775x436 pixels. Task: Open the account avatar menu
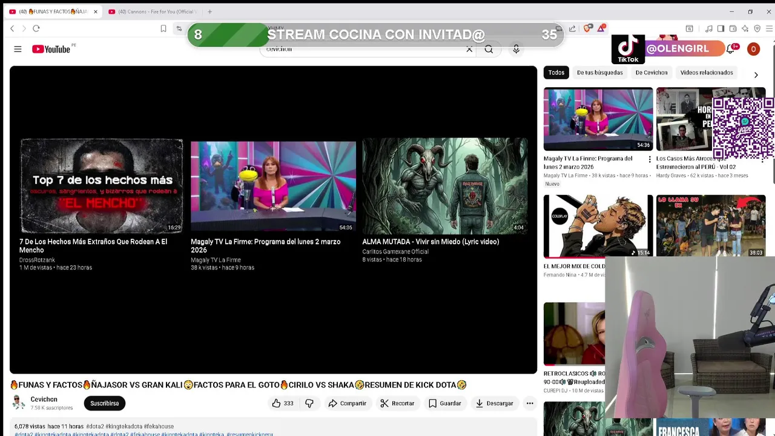pyautogui.click(x=753, y=49)
